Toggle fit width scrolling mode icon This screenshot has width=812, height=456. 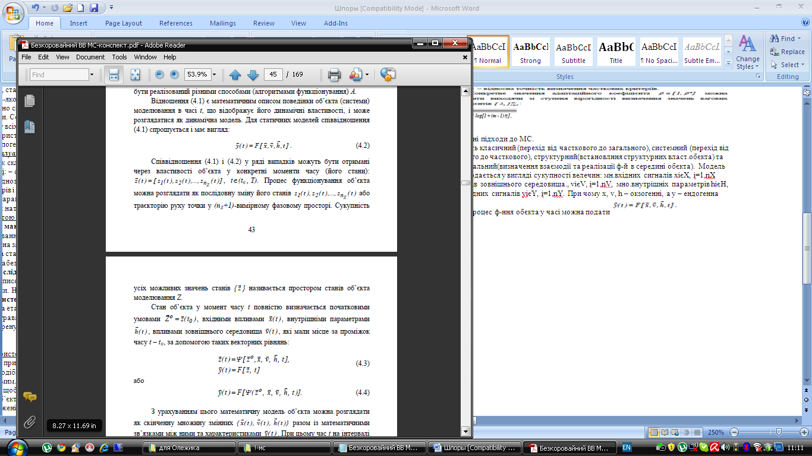tap(114, 75)
